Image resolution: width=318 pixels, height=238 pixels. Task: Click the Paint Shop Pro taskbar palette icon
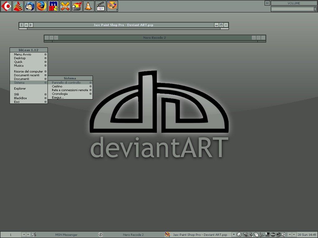point(167,235)
